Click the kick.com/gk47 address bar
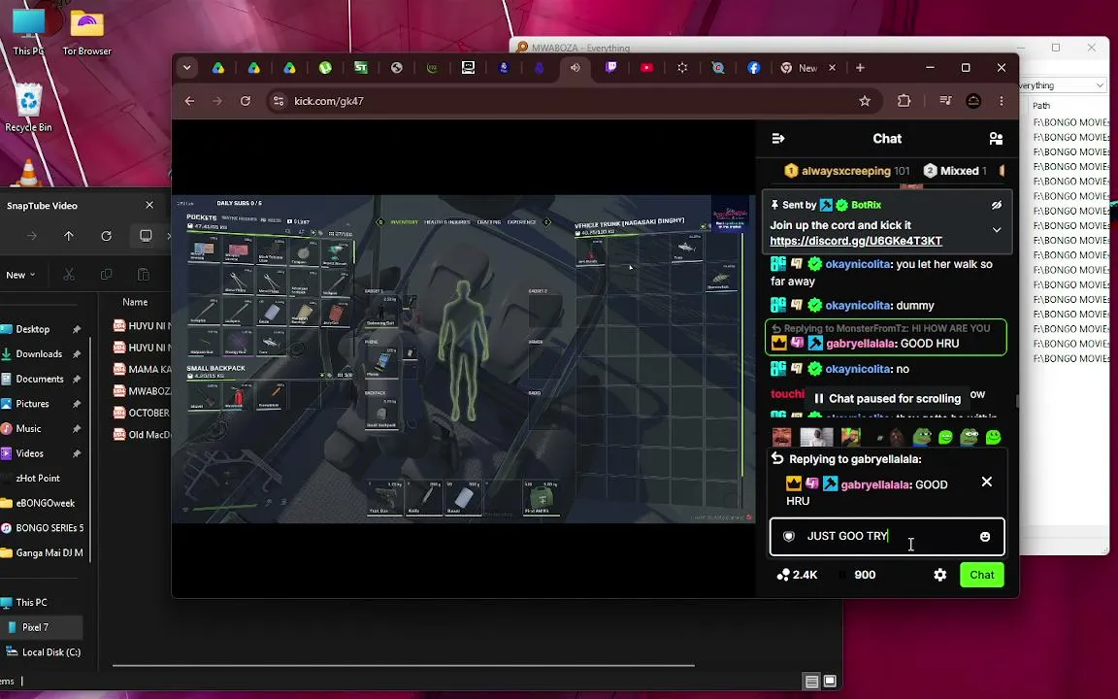The image size is (1118, 699). (572, 101)
